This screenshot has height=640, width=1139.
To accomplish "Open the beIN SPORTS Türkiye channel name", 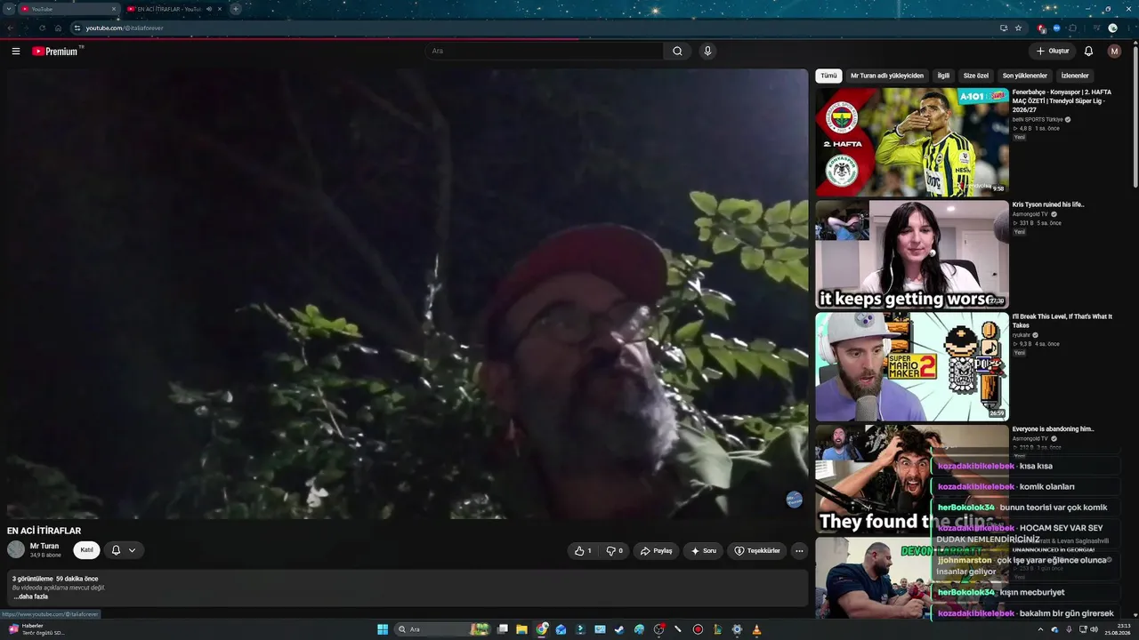I will click(x=1038, y=120).
